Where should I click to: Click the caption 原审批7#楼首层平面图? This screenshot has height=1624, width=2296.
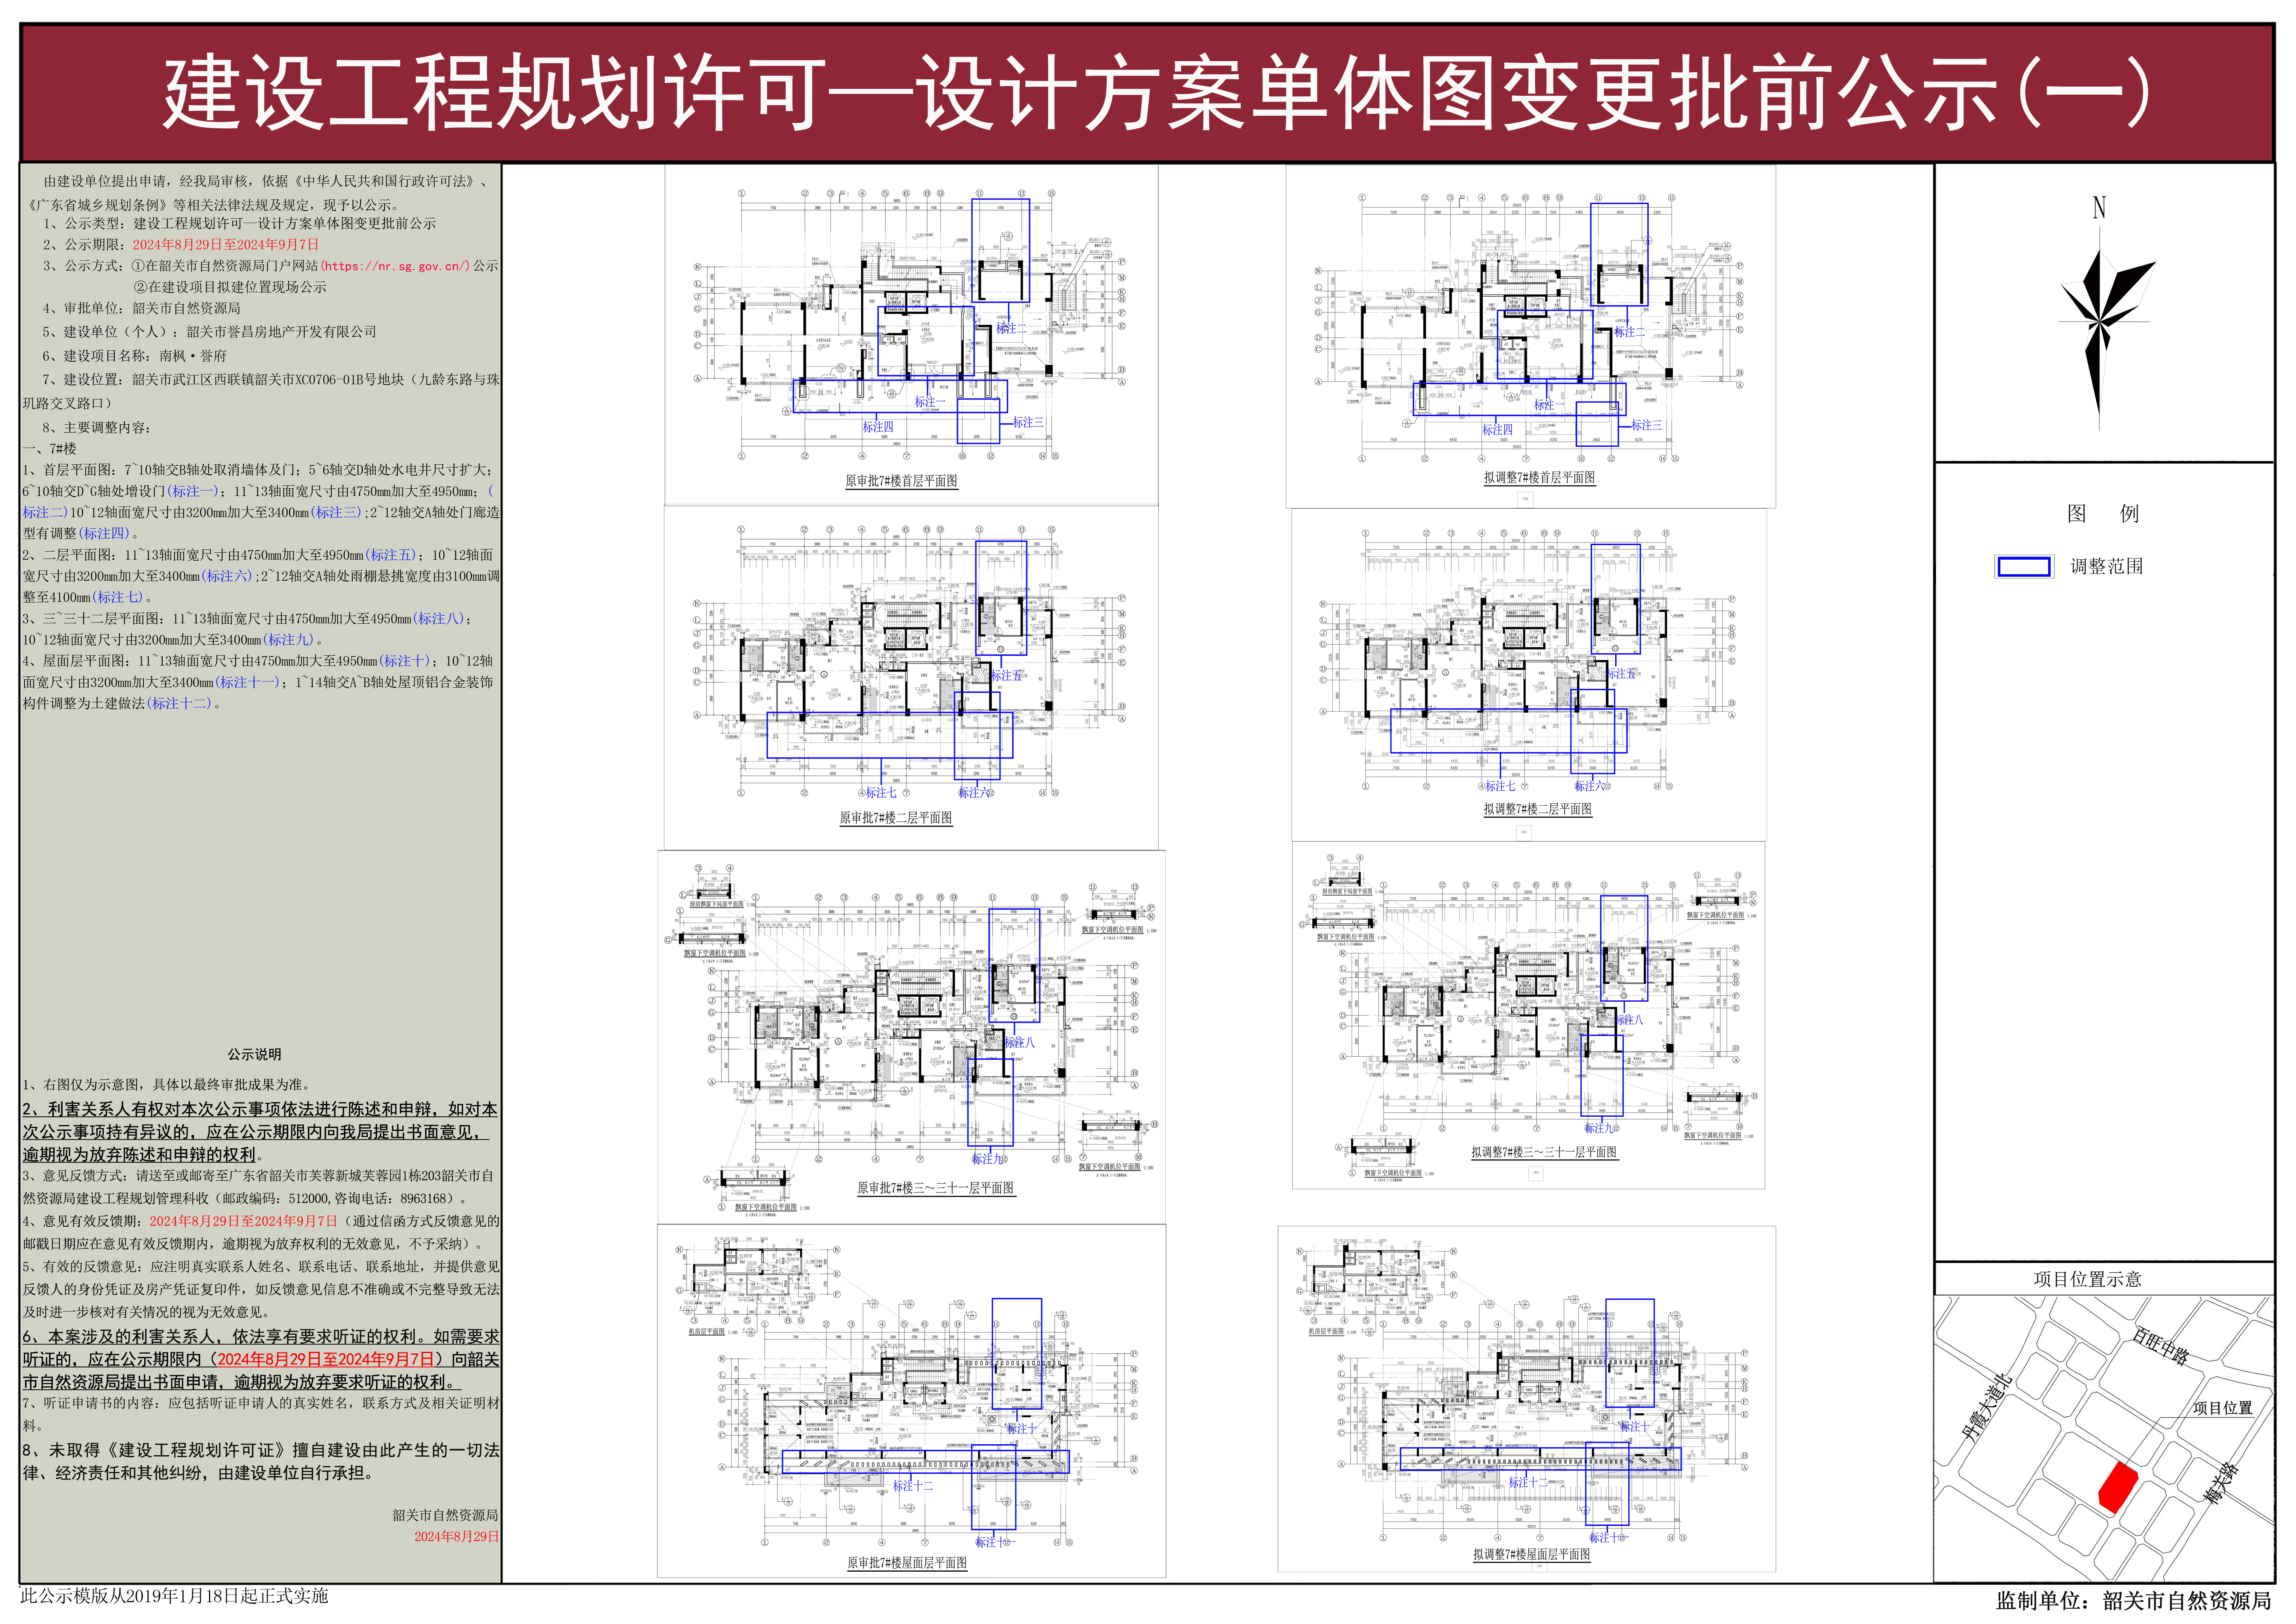coord(901,481)
